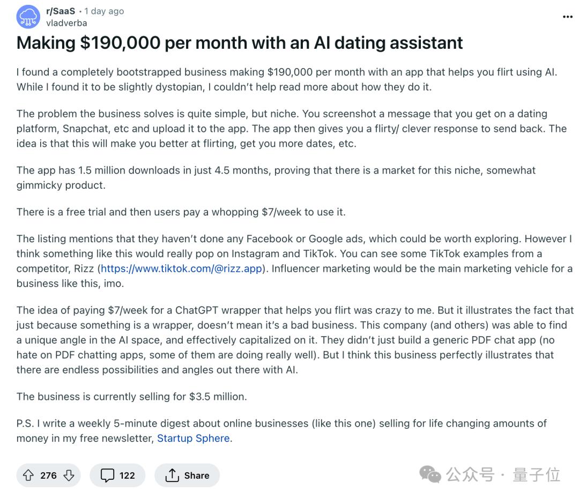
Task: Click the paragraph about the $7/week free trial
Action: point(181,212)
